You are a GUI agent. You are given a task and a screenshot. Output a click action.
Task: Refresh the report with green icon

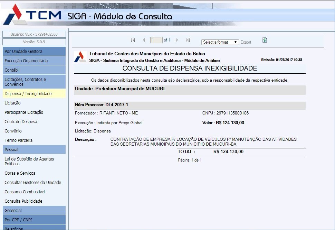point(265,40)
